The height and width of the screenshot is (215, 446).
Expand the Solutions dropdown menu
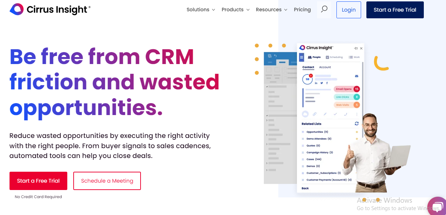point(201,10)
